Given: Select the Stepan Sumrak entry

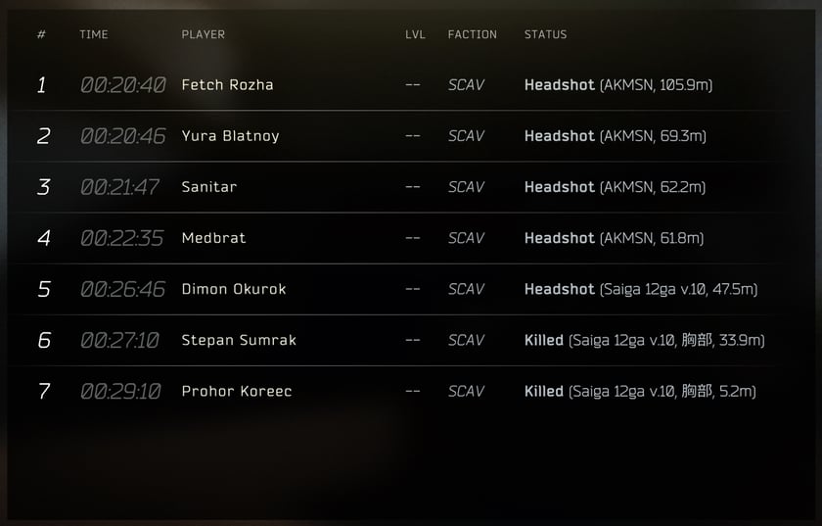Looking at the screenshot, I should 239,340.
